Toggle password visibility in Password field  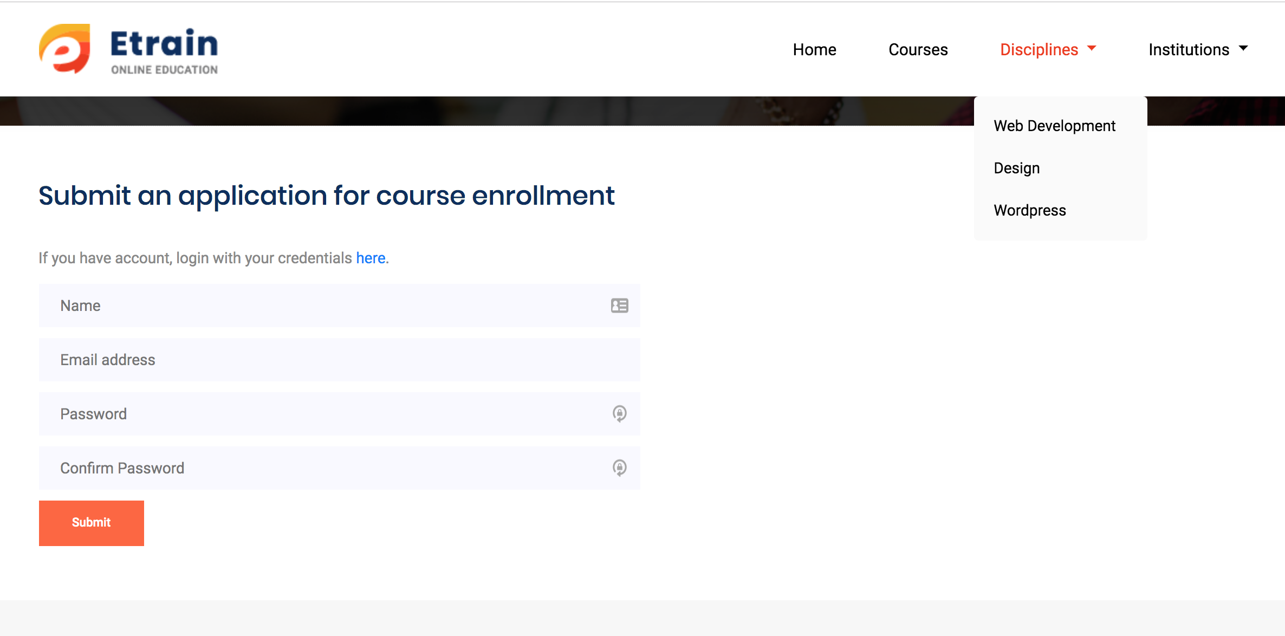[x=620, y=413]
